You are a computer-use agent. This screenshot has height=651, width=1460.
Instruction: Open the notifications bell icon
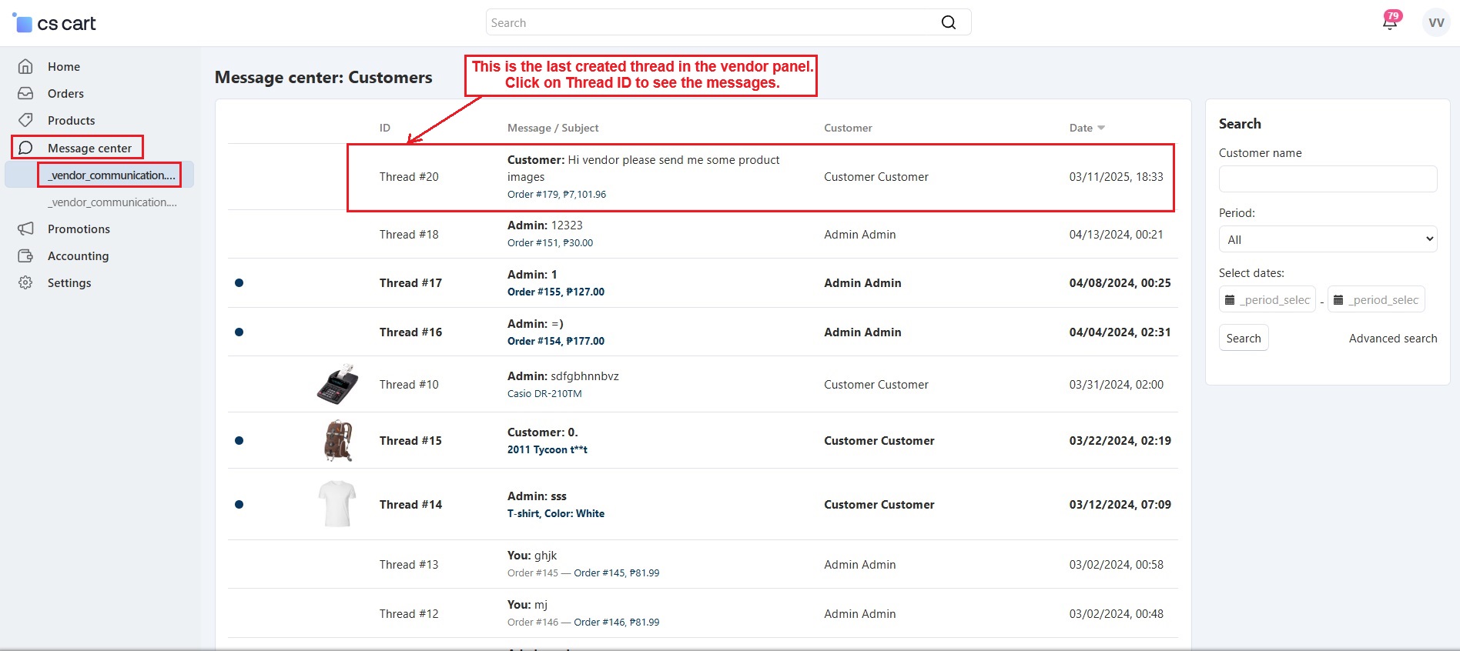pos(1390,22)
